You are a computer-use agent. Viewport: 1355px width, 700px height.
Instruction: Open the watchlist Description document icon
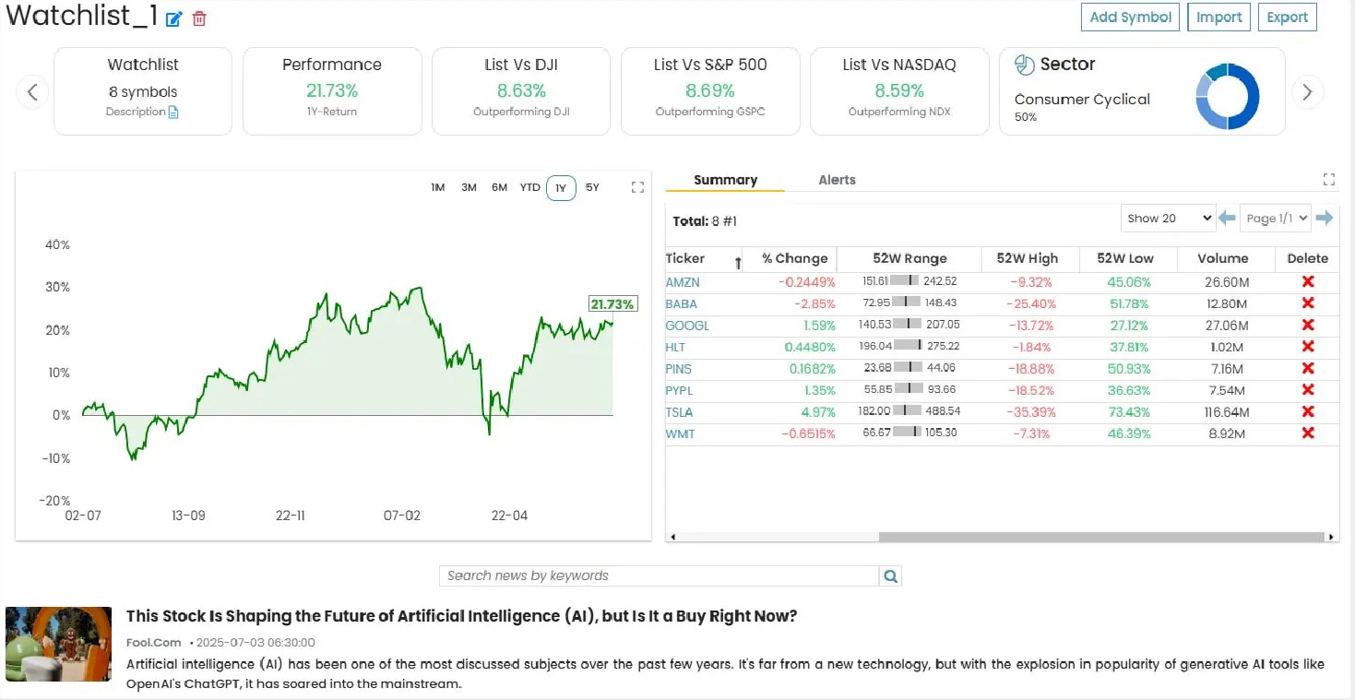(x=173, y=112)
